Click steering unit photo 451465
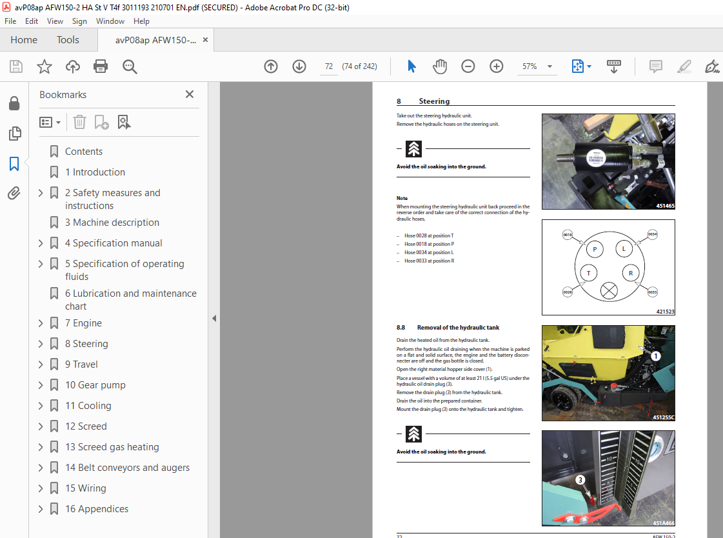The width and height of the screenshot is (723, 538). (x=608, y=162)
